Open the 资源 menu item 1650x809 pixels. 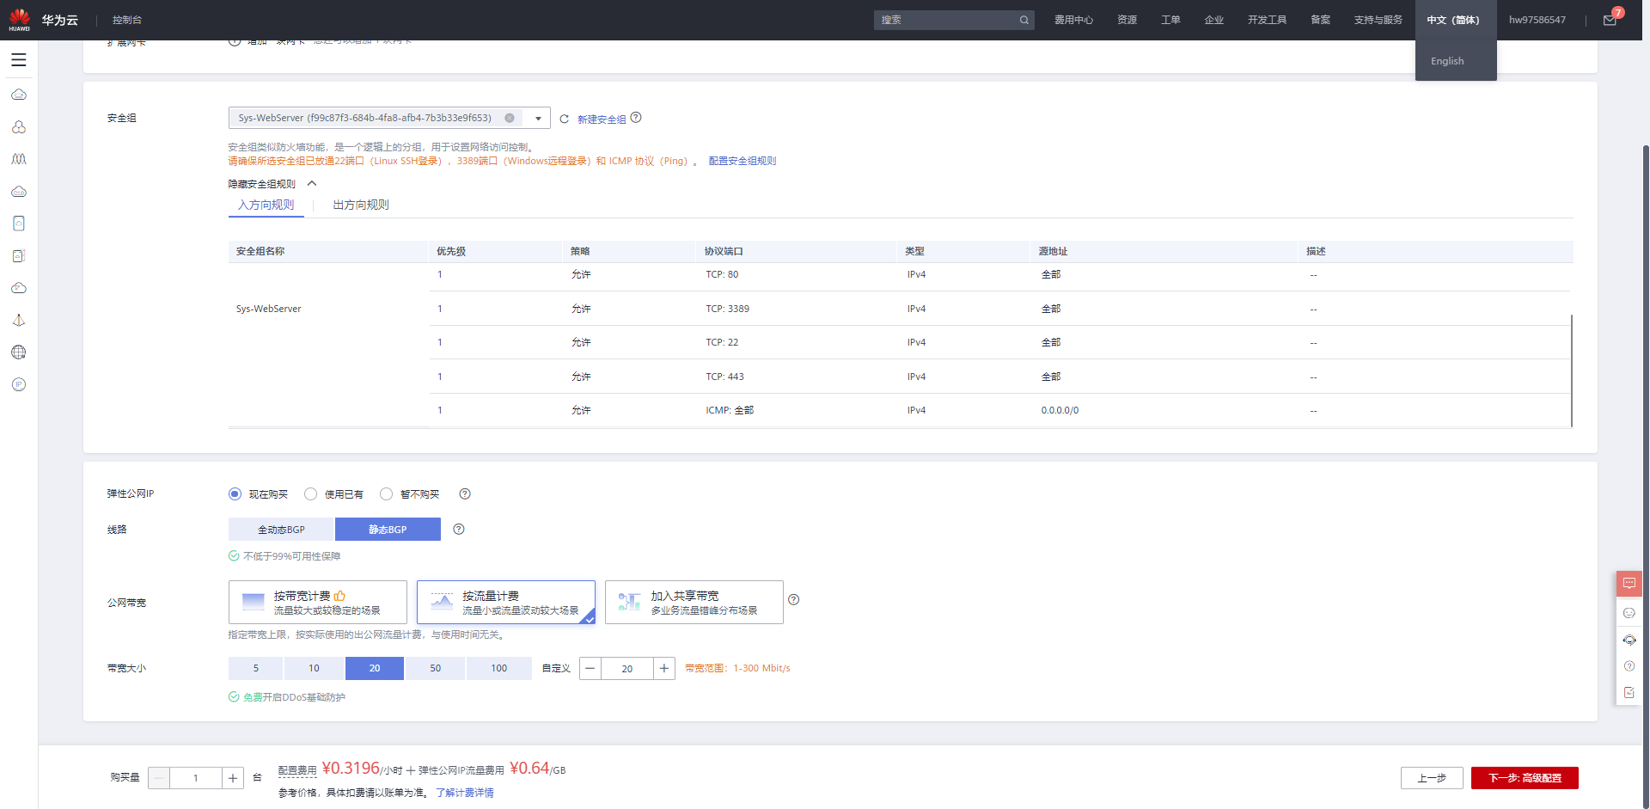coord(1127,20)
